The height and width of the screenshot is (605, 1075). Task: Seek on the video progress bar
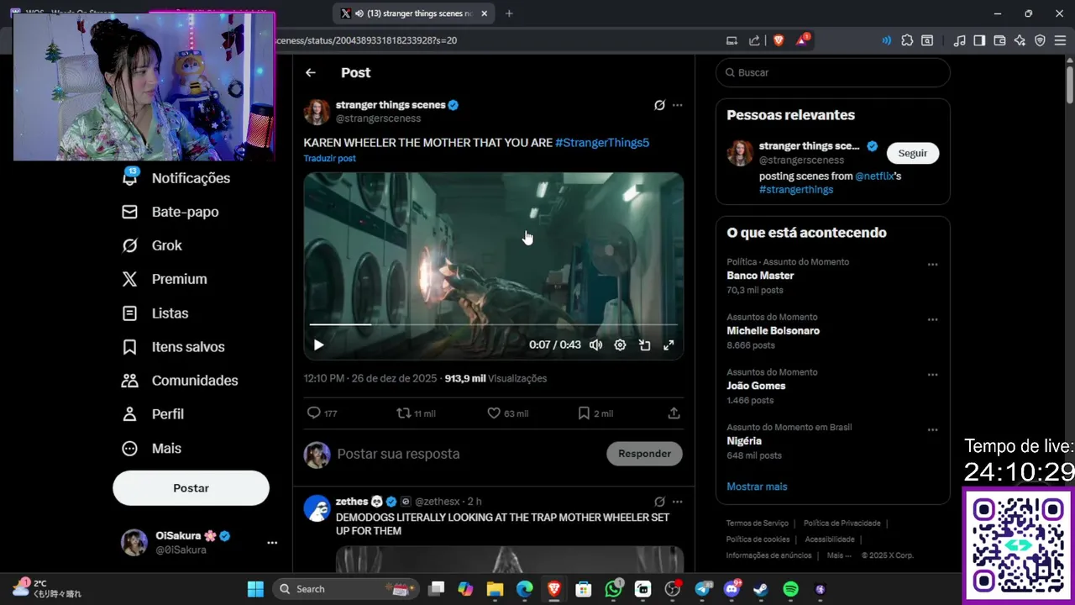493,324
